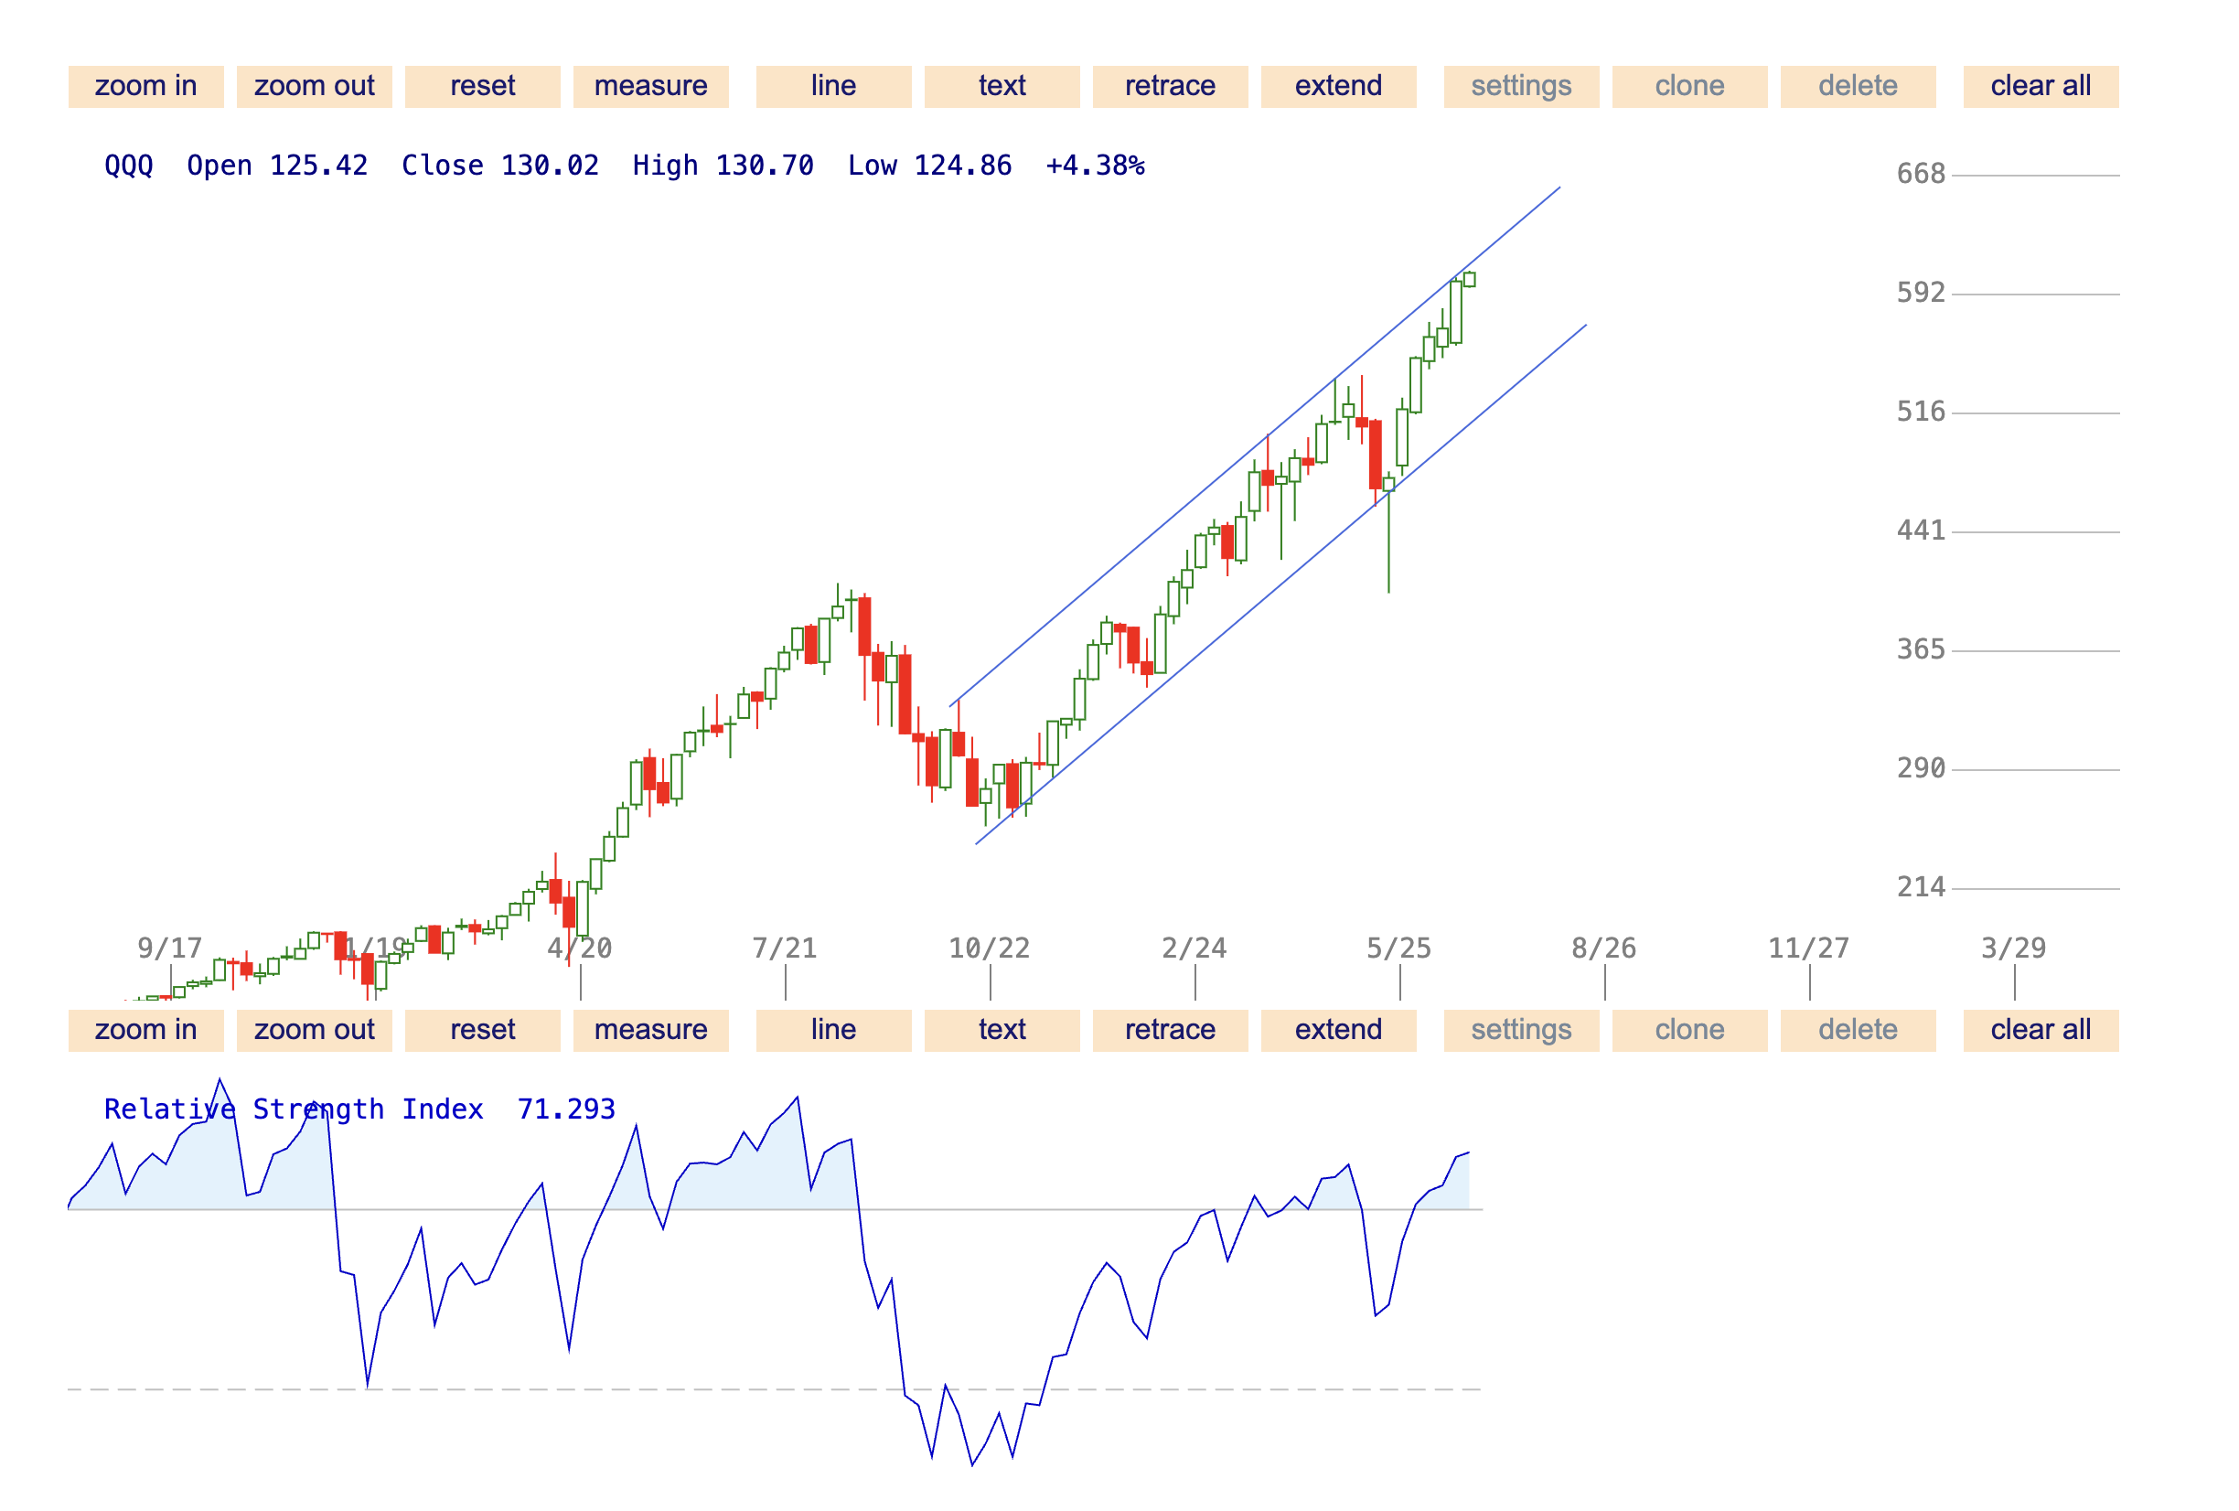Click the 592 price level label

point(1920,293)
